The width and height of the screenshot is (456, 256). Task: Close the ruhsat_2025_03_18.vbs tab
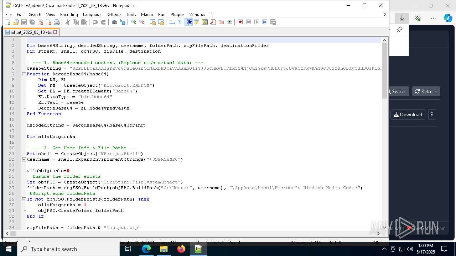click(55, 32)
